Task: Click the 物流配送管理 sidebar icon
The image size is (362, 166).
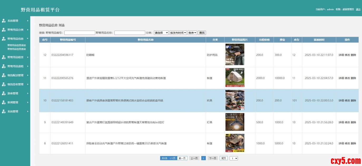Action: coord(4,75)
